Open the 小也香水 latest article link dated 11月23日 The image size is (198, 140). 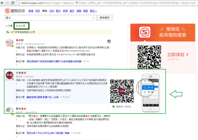click(x=43, y=97)
